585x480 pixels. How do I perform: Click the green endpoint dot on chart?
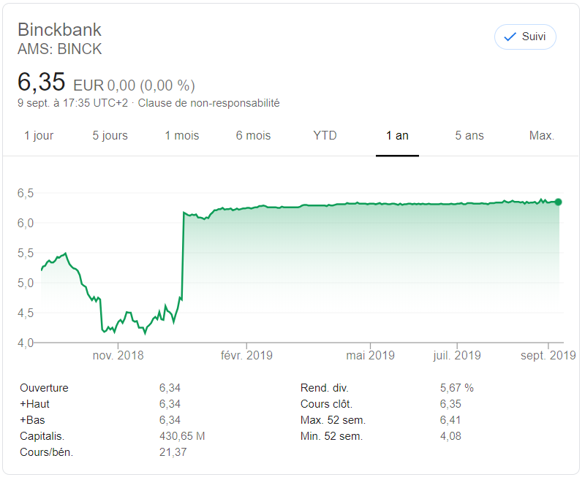click(x=559, y=202)
